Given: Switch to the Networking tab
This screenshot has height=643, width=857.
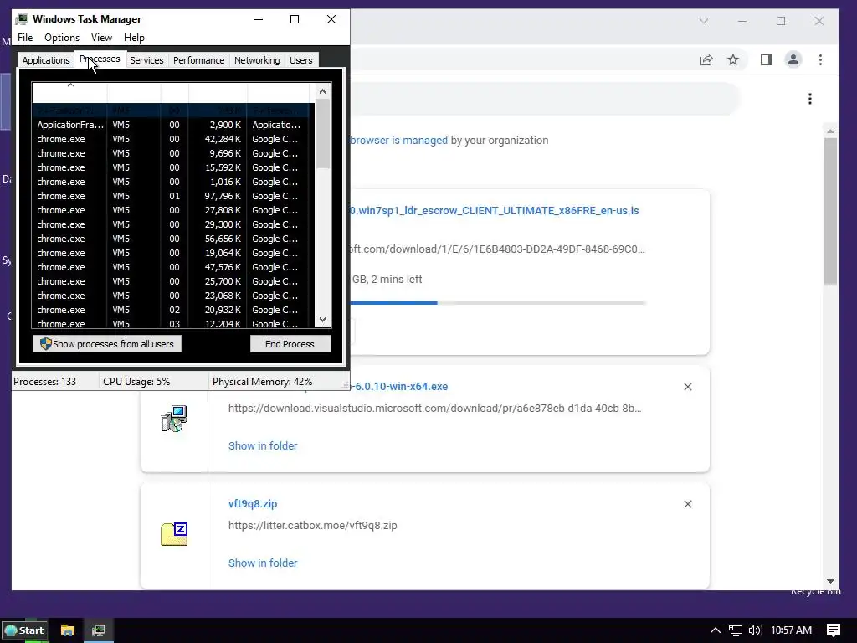Looking at the screenshot, I should click(x=257, y=60).
